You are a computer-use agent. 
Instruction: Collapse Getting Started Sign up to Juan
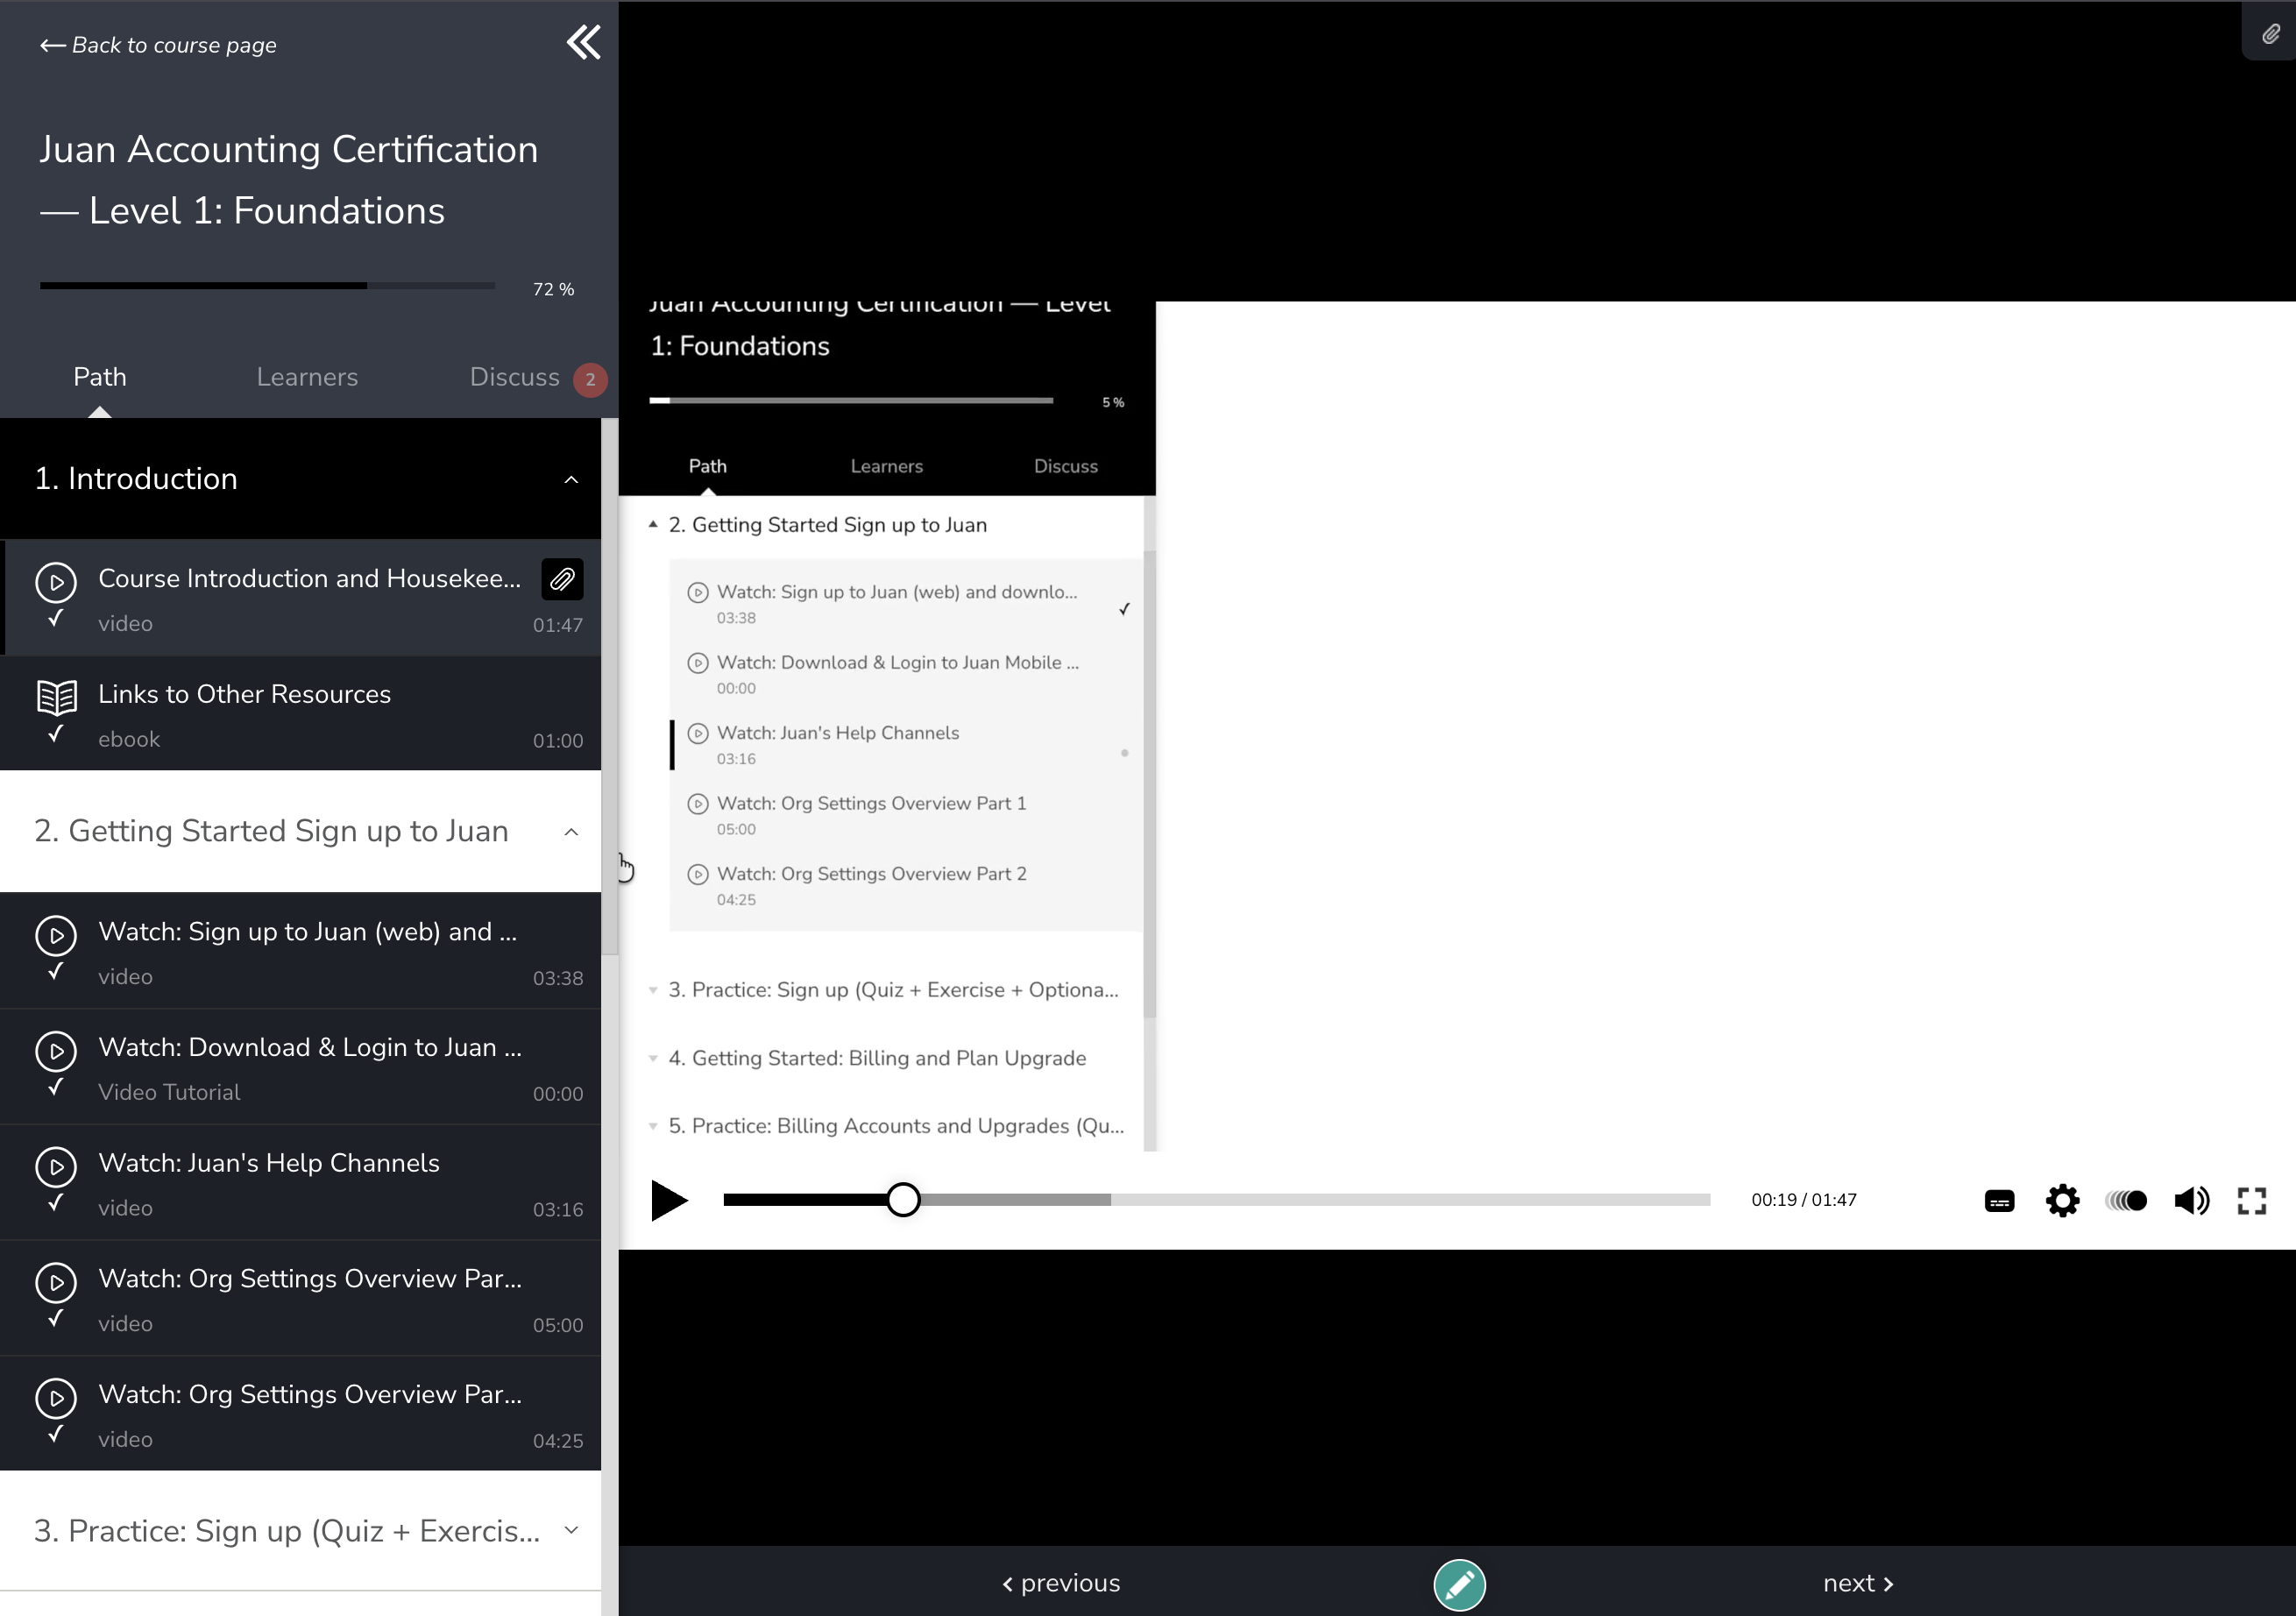571,832
